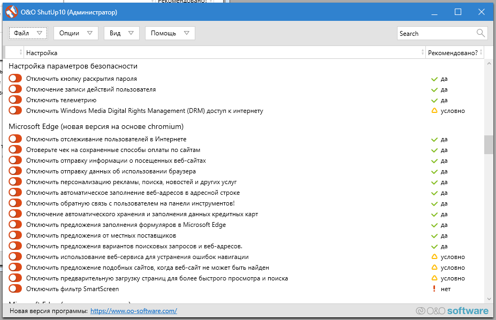The height and width of the screenshot is (320, 496).
Task: Click the scrollbar up arrow
Action: (x=489, y=64)
